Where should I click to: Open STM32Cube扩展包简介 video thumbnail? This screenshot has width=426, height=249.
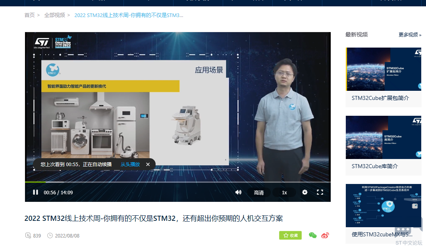coord(384,69)
